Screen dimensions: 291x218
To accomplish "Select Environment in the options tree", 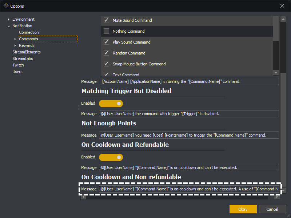I will [x=23, y=19].
